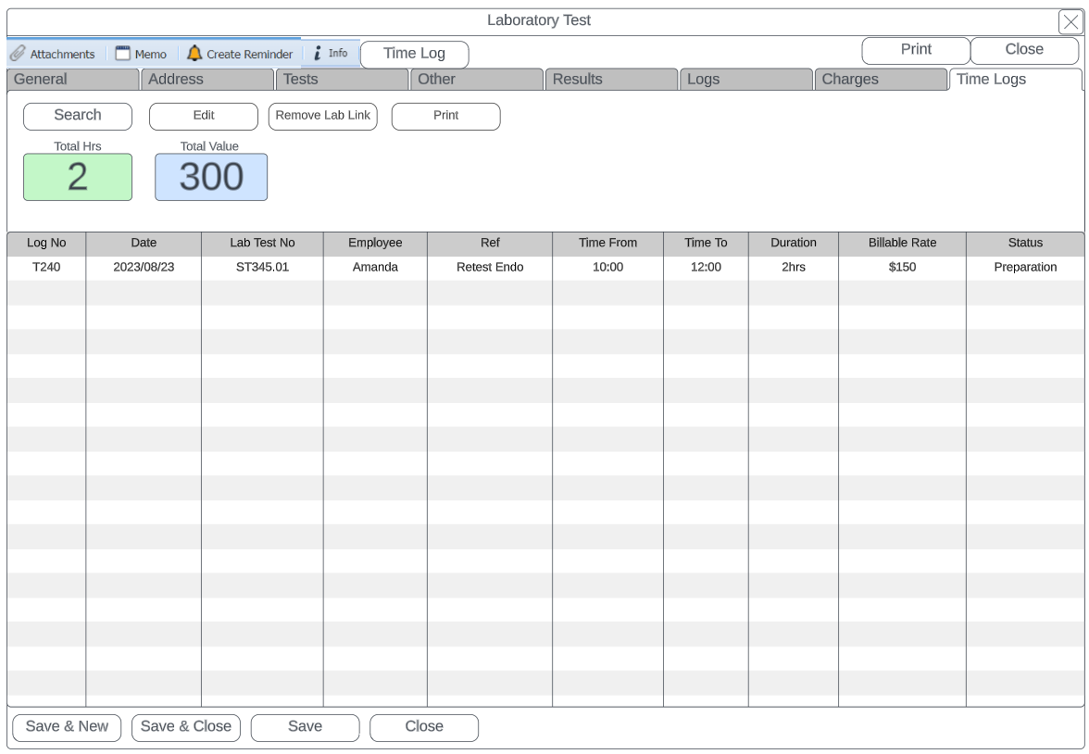Click the 10:00 time from cell

click(607, 268)
